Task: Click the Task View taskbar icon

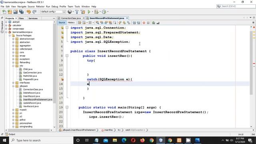Action: 87,140
